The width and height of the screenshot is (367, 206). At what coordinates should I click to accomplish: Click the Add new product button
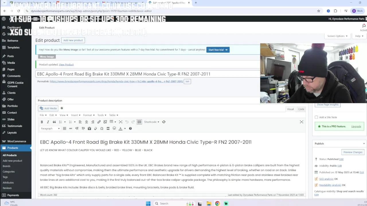(73, 40)
